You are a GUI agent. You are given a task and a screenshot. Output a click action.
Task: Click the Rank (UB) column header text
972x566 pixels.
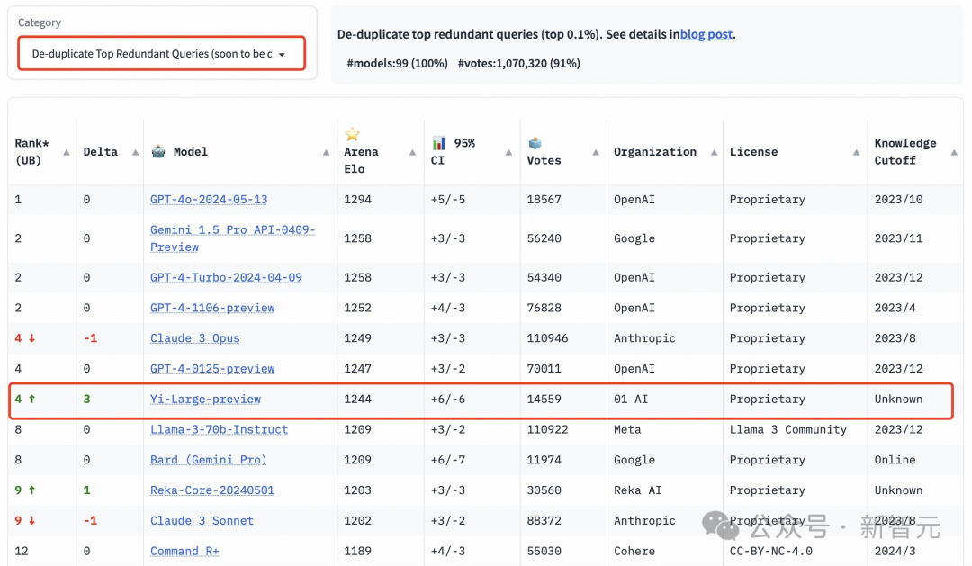tap(31, 152)
